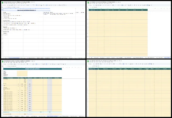Image resolution: width=172 pixels, height=118 pixels.
Task: Click the Sheets logo in top-right window
Action: coord(88,2)
